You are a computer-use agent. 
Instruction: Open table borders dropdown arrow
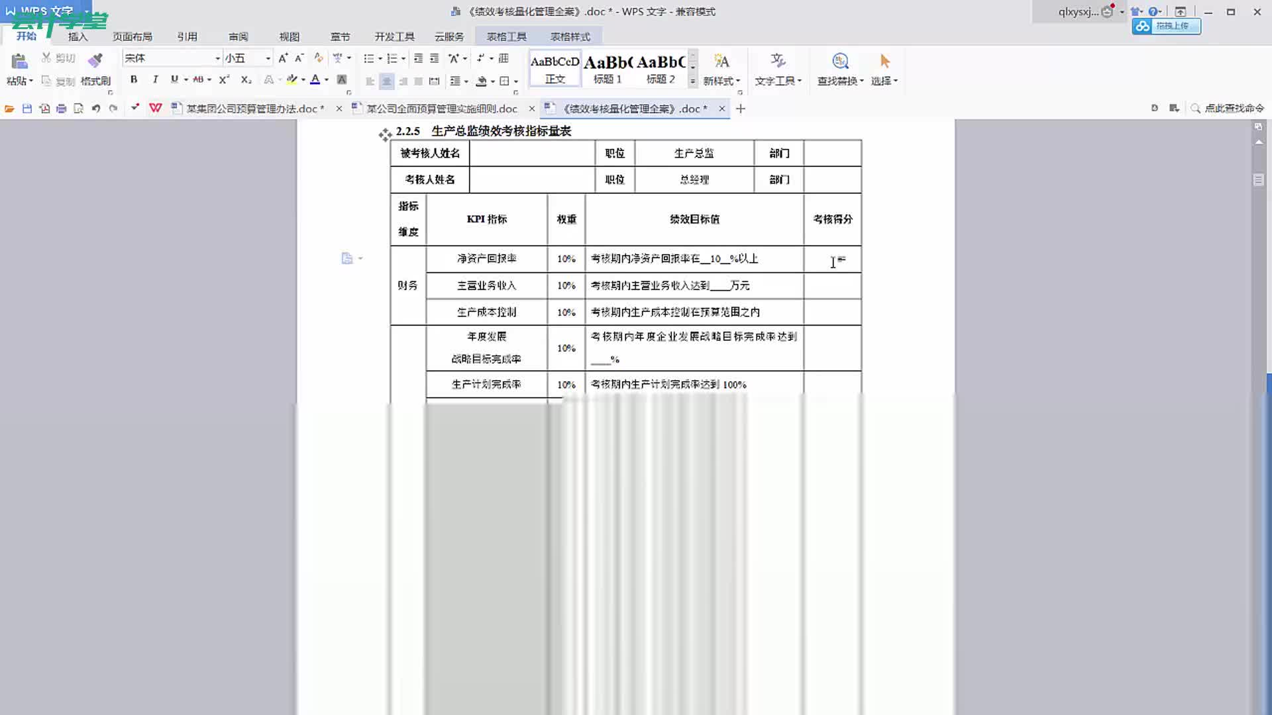[515, 81]
